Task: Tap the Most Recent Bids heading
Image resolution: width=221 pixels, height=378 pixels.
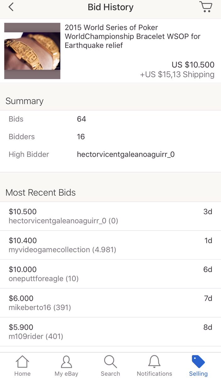Action: pyautogui.click(x=41, y=192)
